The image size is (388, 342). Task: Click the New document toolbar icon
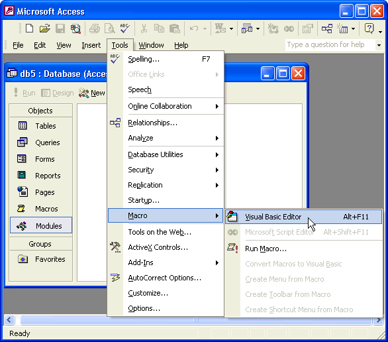point(29,28)
